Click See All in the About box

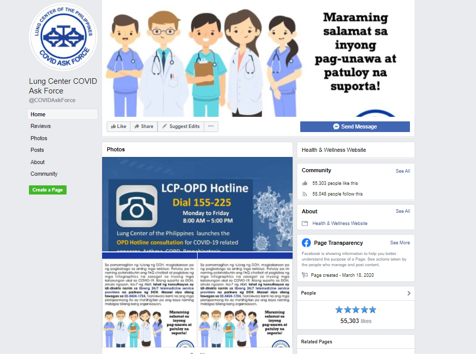pyautogui.click(x=402, y=211)
